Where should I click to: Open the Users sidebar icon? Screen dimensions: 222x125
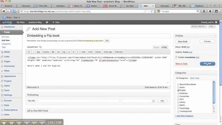click(2, 86)
